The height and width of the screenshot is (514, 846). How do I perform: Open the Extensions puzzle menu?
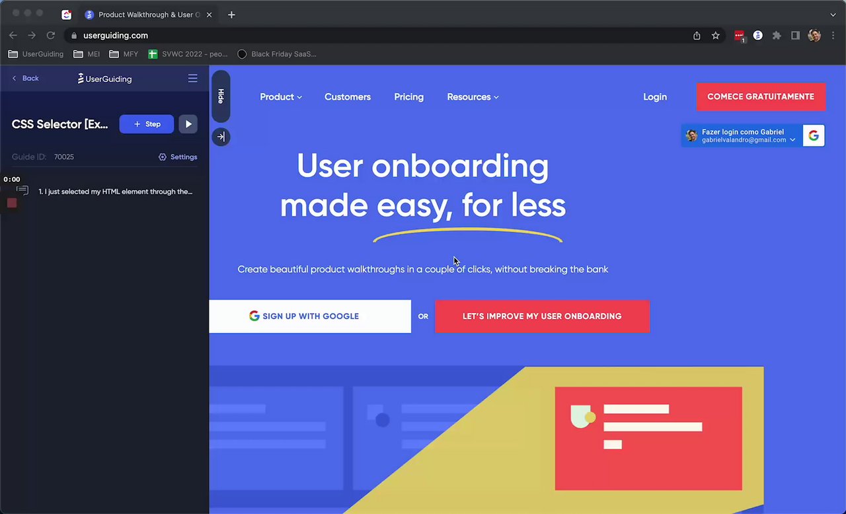coord(777,36)
